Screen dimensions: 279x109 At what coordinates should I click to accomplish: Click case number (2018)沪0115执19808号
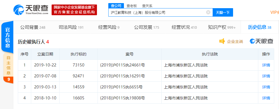(122, 98)
